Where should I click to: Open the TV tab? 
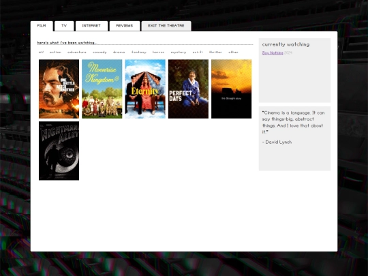(x=64, y=26)
